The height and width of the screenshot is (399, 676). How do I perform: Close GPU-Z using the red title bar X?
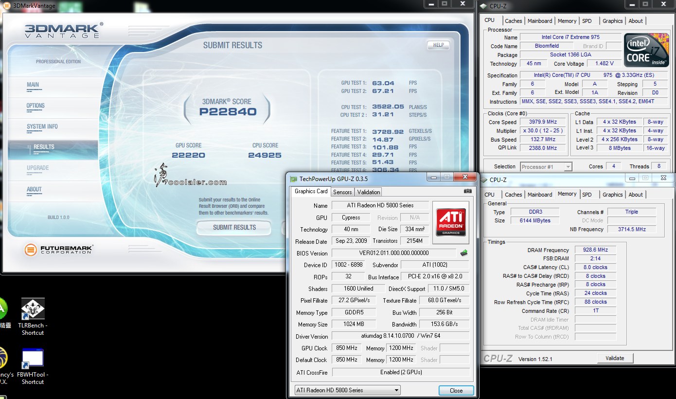pos(464,177)
